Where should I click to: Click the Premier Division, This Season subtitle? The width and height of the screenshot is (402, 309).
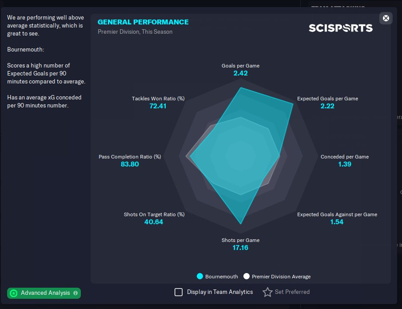click(135, 32)
